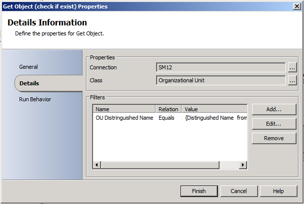Screen dimensions: 304x204
Task: Sort filters by Name column header
Action: point(124,109)
